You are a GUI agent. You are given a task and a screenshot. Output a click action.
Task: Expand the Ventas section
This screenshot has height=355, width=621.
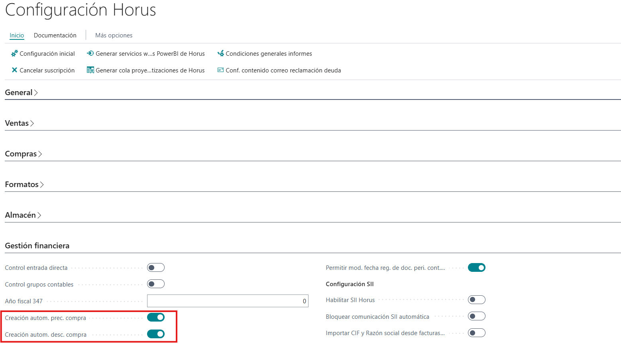20,123
